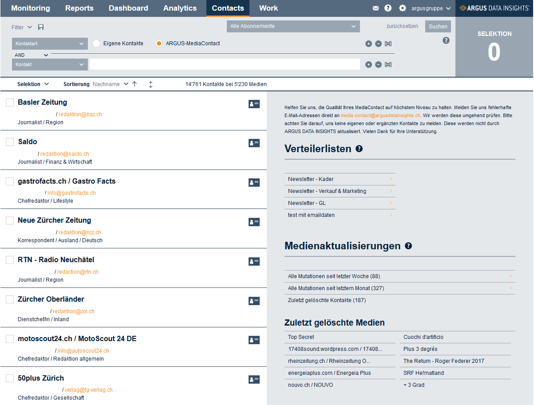
Task: Expand the Selektion menu
Action: [33, 84]
